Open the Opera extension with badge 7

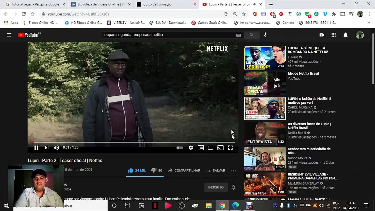[x=272, y=14]
